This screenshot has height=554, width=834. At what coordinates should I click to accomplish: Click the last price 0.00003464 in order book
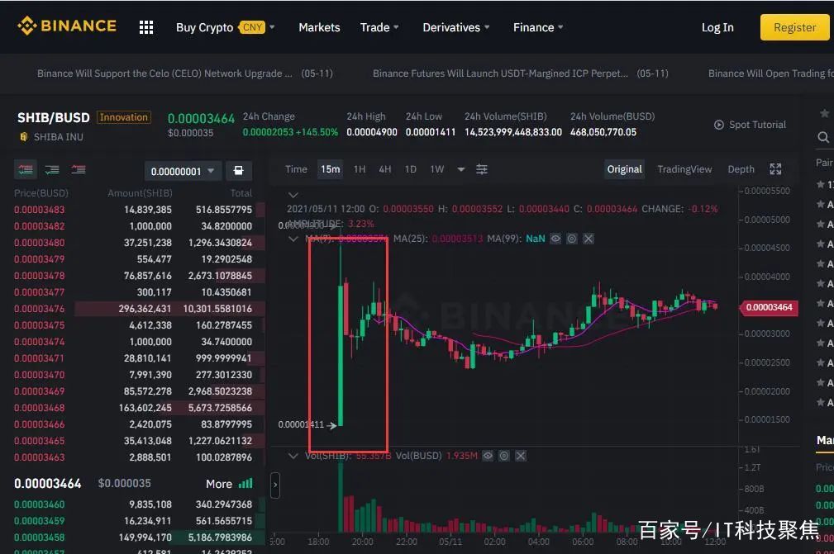point(48,484)
